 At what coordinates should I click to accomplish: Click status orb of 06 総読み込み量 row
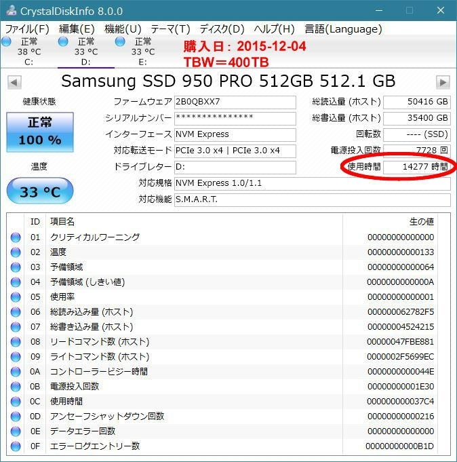pyautogui.click(x=16, y=312)
